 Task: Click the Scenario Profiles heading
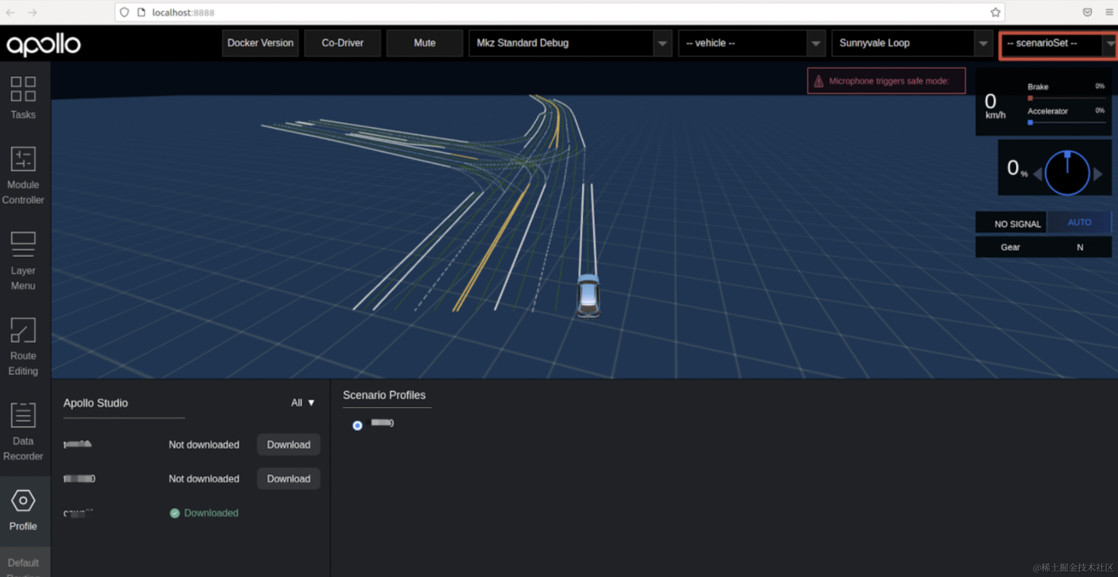(x=384, y=395)
